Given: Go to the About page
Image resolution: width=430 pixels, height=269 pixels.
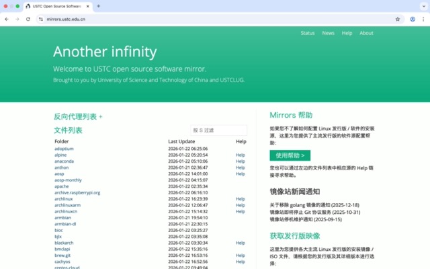Looking at the screenshot, I should tap(366, 33).
